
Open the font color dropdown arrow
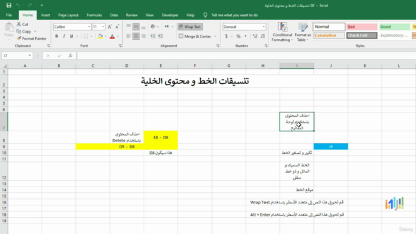pos(118,36)
